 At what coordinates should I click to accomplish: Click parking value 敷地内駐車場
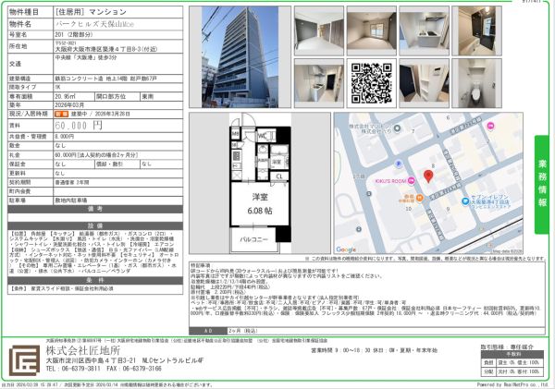71,201
